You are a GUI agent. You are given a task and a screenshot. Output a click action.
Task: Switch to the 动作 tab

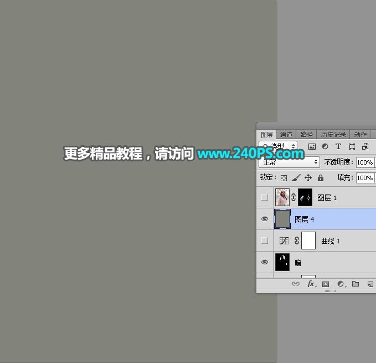click(x=360, y=135)
